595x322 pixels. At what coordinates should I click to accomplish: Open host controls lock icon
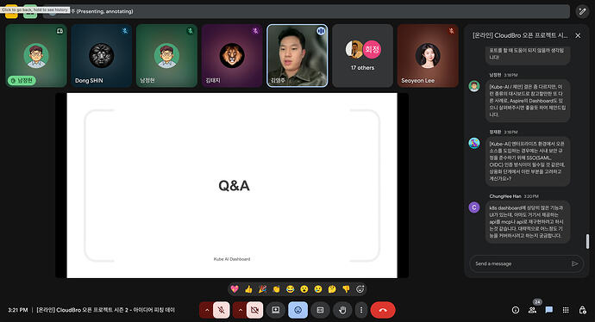582,310
